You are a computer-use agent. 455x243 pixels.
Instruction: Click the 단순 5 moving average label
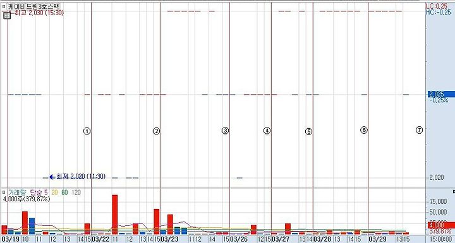coord(39,193)
